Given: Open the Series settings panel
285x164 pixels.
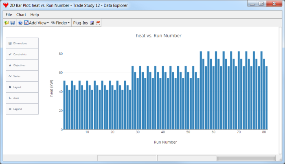Looking at the screenshot, I should click(22, 76).
